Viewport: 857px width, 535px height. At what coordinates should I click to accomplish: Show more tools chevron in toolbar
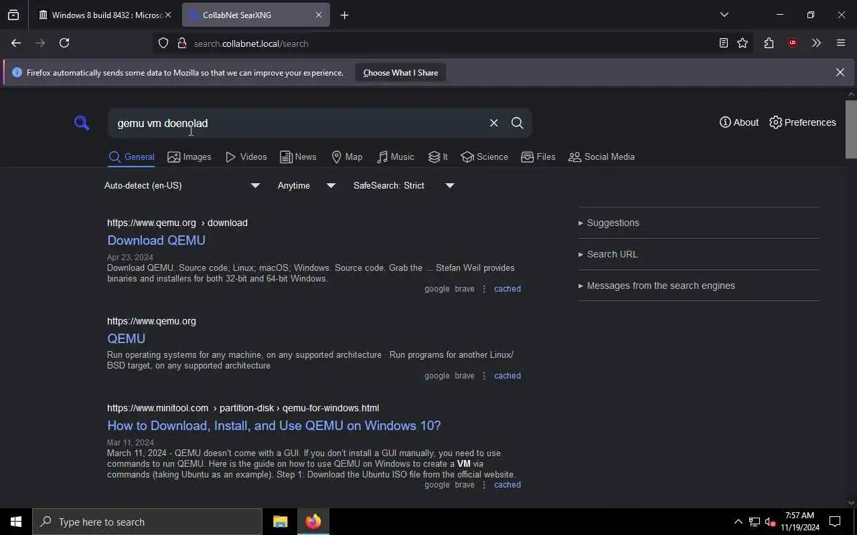(816, 43)
